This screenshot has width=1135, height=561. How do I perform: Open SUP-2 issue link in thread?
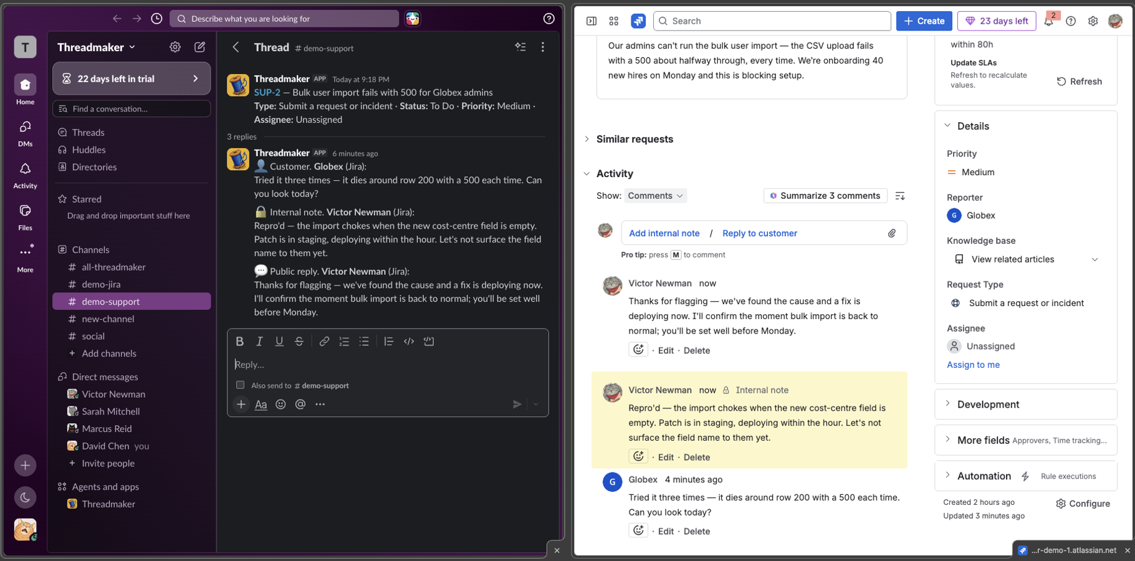[267, 92]
